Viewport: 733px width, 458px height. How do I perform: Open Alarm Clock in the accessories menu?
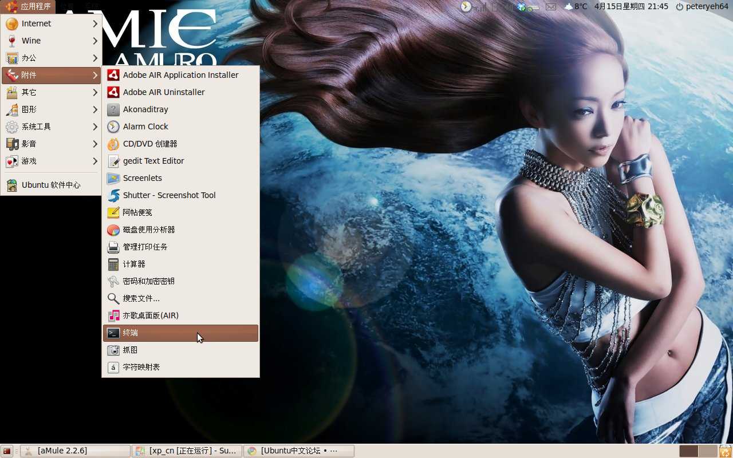(180, 127)
